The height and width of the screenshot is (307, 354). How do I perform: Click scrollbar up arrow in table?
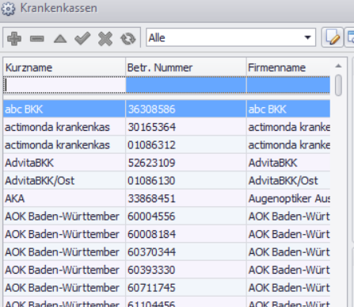coord(338,66)
